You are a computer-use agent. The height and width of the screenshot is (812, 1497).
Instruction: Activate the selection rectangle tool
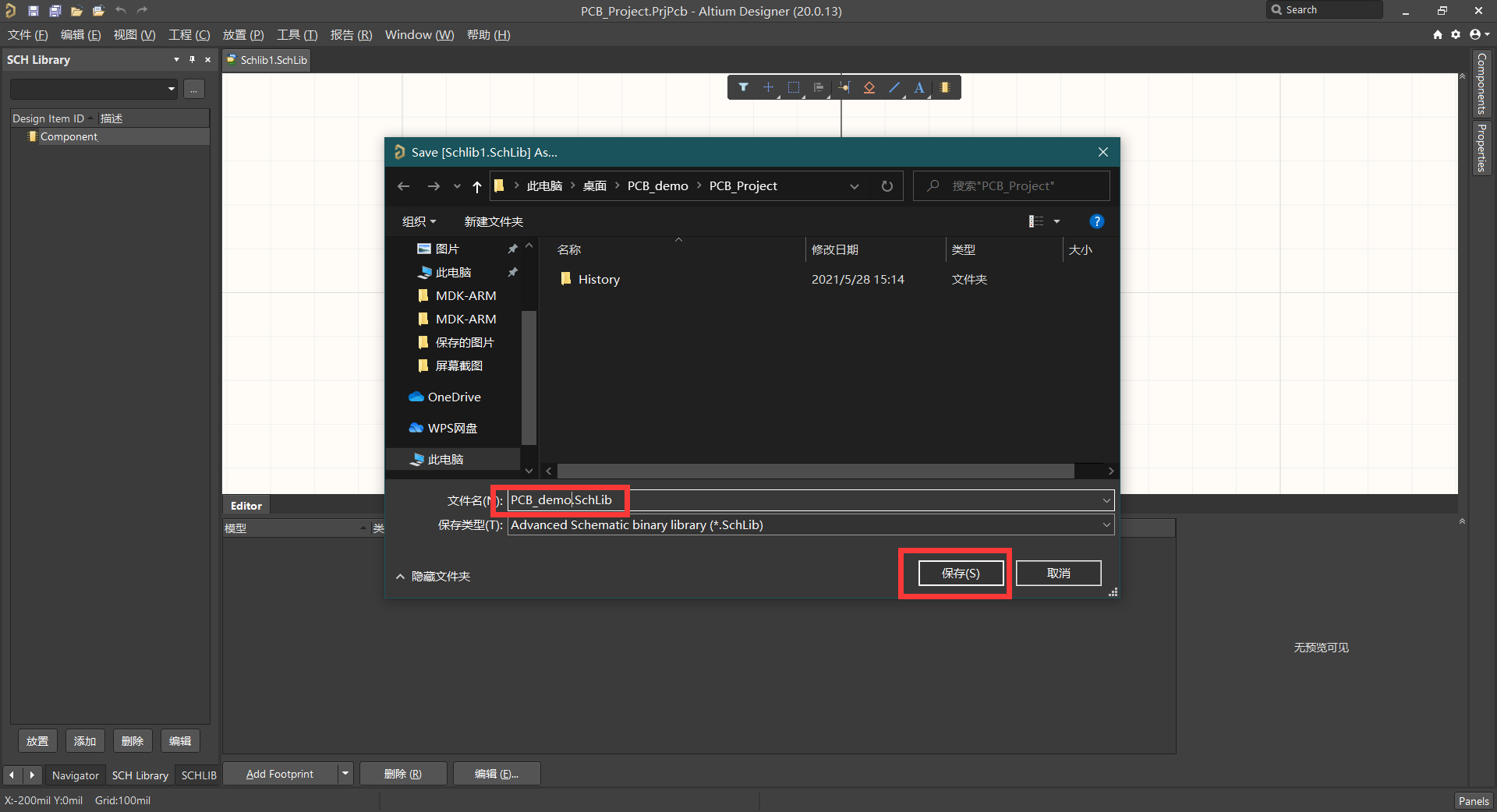pos(794,87)
